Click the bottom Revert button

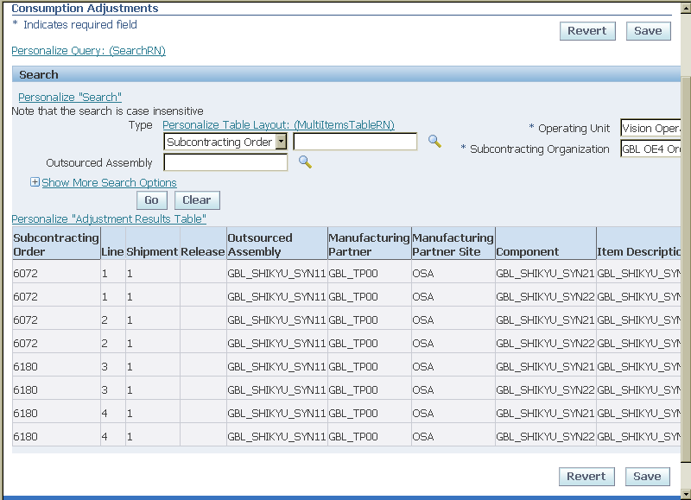586,476
